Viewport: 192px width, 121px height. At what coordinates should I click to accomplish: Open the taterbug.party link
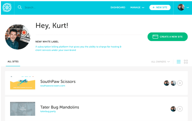click(x=48, y=112)
